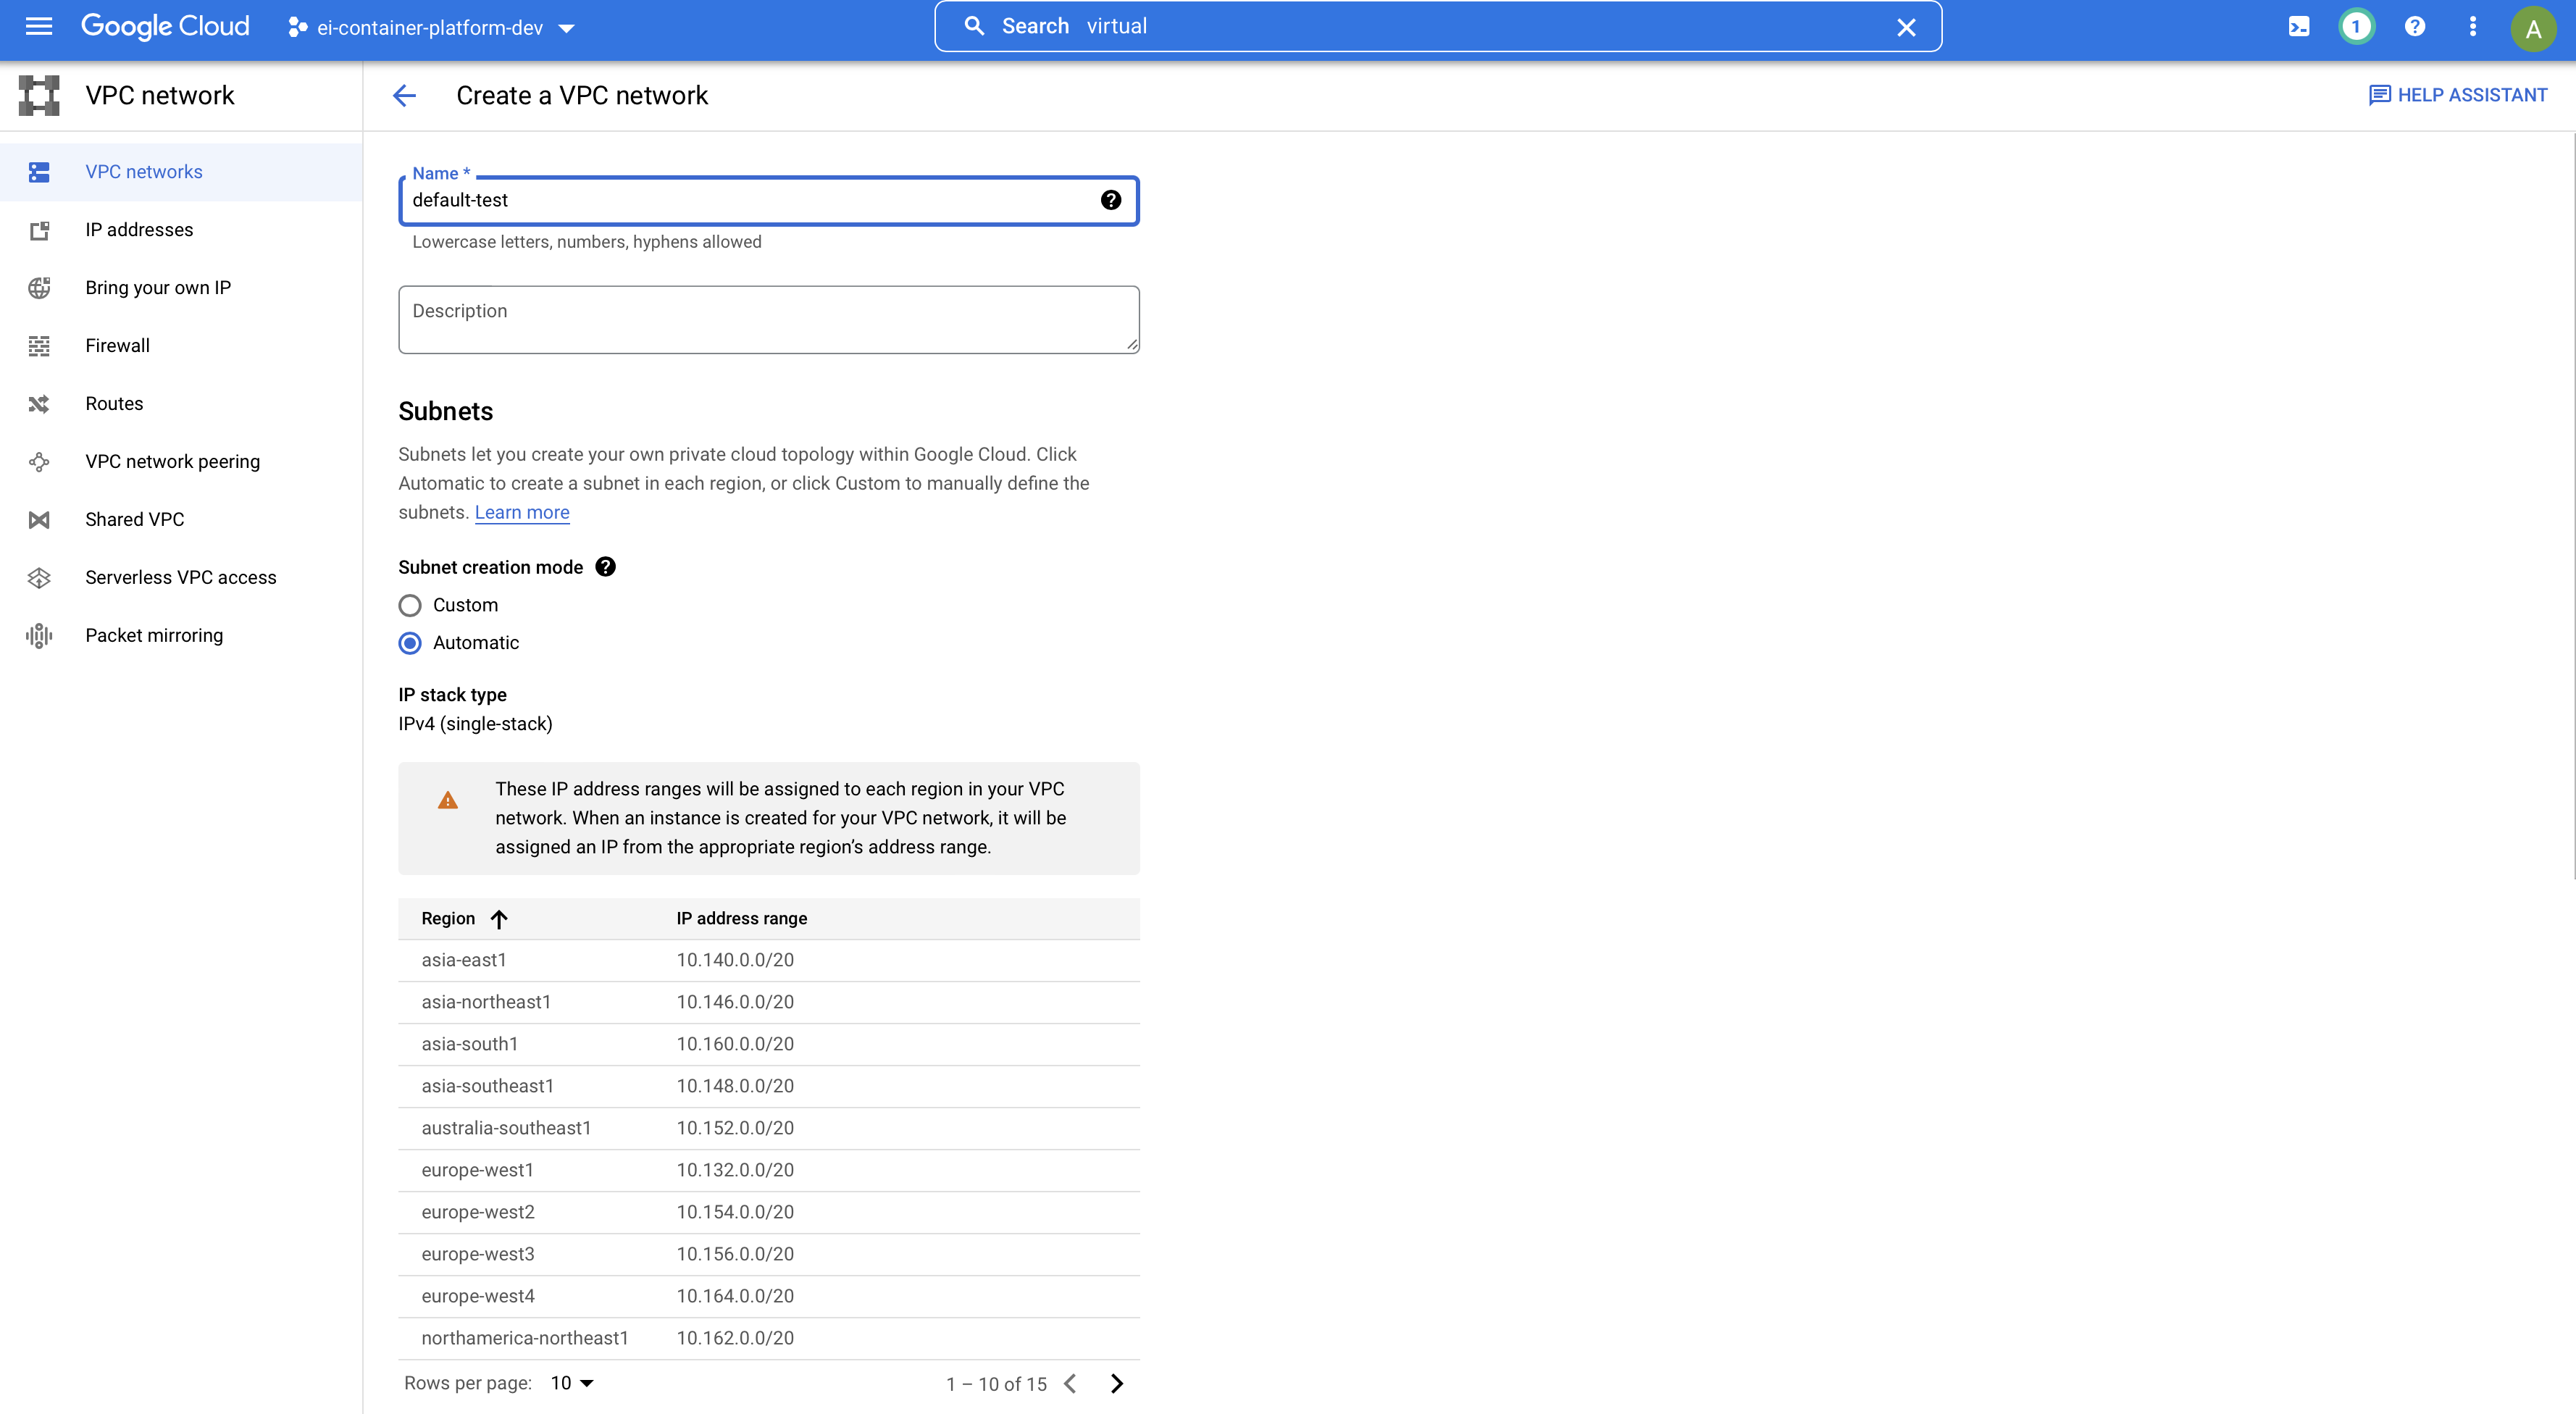Image resolution: width=2576 pixels, height=1414 pixels.
Task: Click the Name field help question mark
Action: click(x=1111, y=200)
